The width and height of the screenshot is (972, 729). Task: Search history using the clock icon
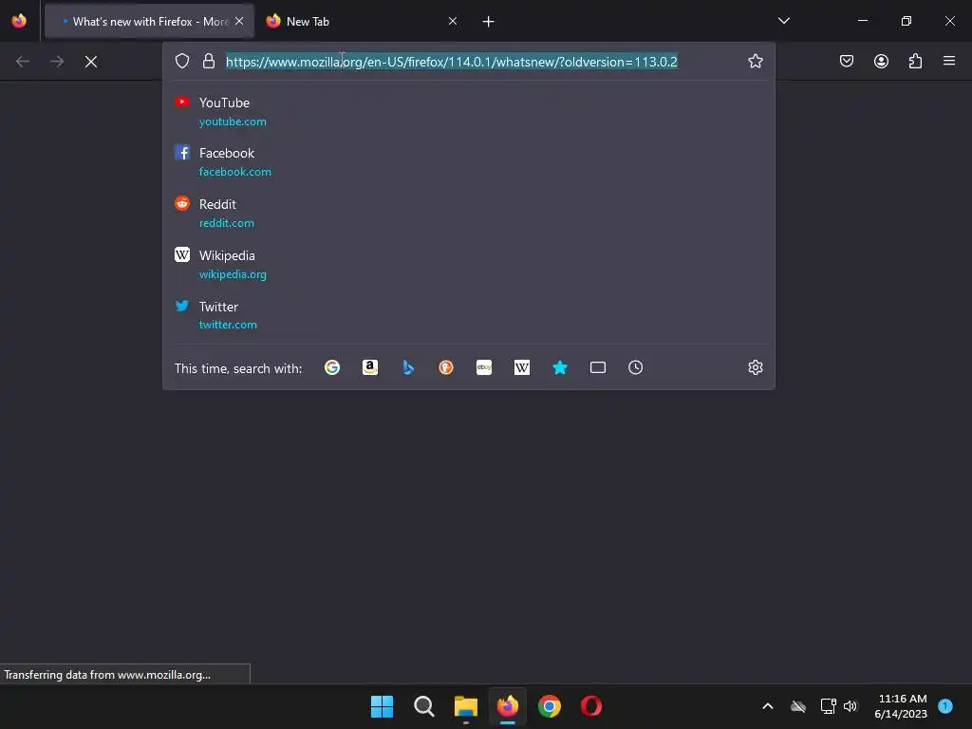[635, 367]
